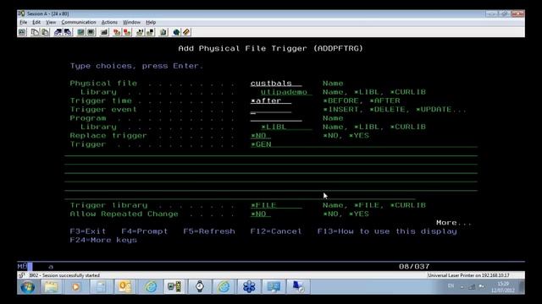Click the F24=More keys hotspot

tap(103, 240)
